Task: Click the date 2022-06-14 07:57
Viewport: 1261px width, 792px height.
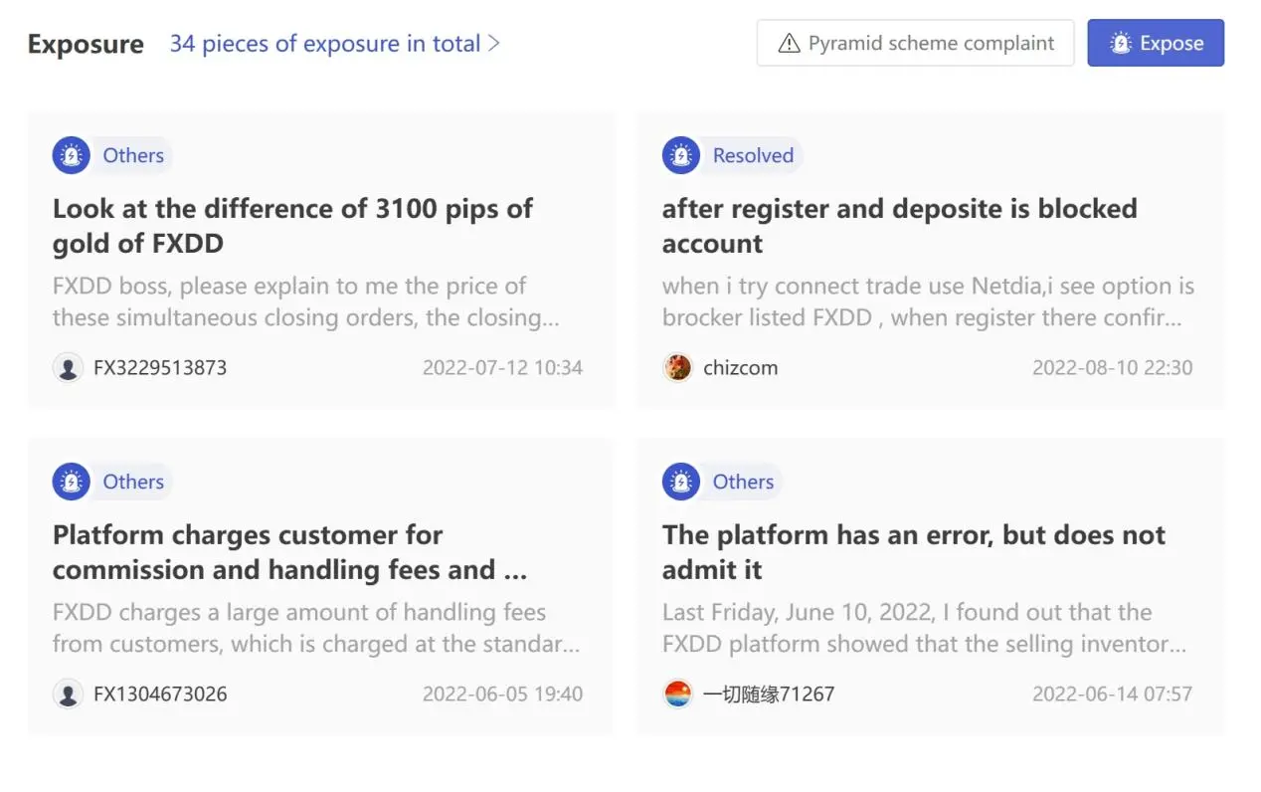Action: (x=1112, y=694)
